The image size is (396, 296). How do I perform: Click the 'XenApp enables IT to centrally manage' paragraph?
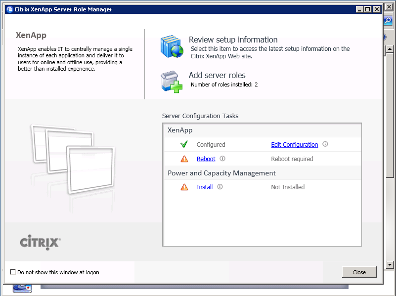point(75,59)
